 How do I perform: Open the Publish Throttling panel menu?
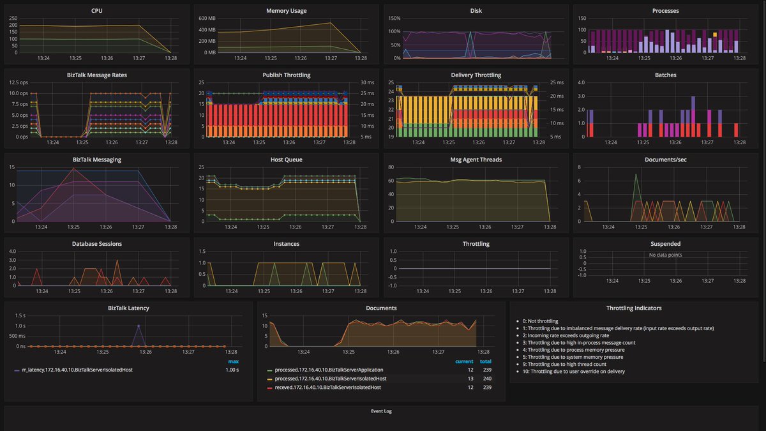[287, 75]
